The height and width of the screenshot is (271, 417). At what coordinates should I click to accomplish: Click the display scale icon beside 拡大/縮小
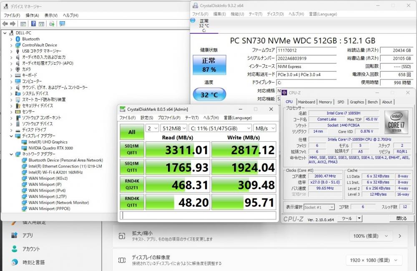point(122,236)
